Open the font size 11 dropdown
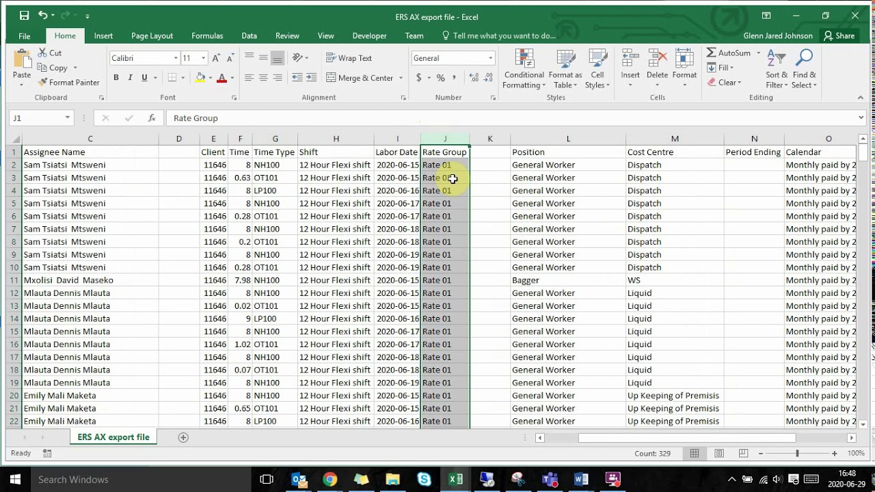The height and width of the screenshot is (492, 875). coord(204,58)
